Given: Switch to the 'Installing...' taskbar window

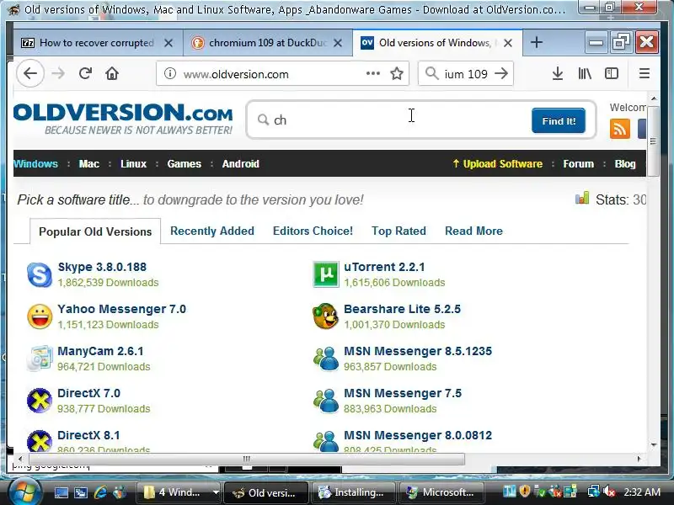Looking at the screenshot, I should tap(352, 492).
